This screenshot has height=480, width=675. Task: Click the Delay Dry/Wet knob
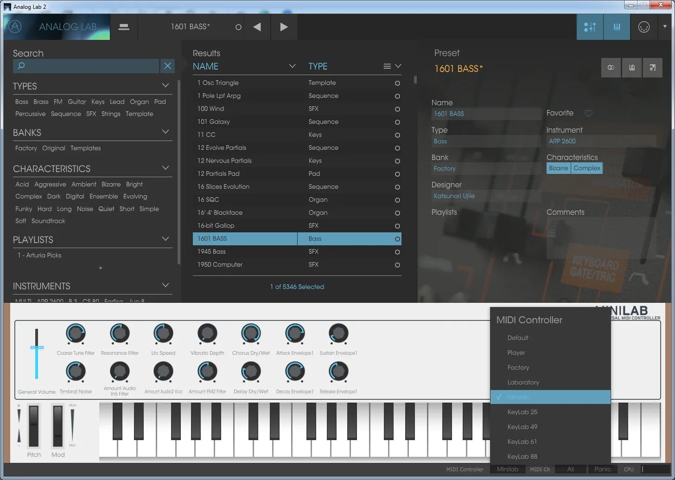click(251, 372)
